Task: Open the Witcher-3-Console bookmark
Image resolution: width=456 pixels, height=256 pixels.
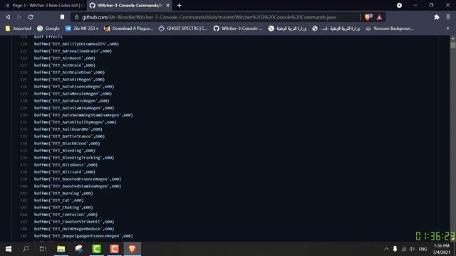Action: 237,28
